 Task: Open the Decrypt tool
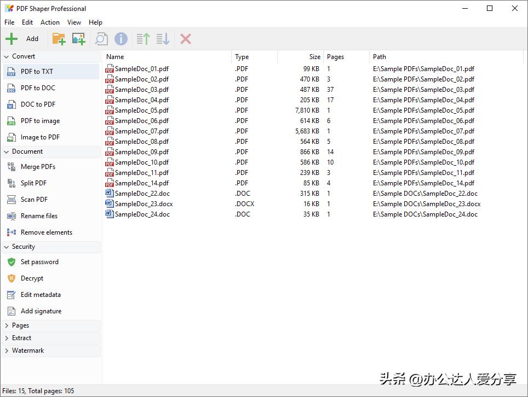(51, 278)
